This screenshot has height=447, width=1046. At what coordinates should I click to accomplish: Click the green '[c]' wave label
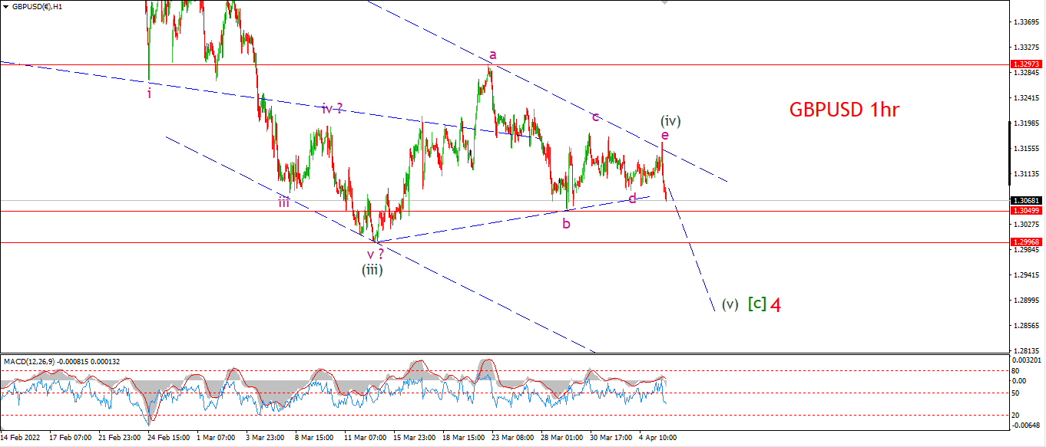pos(757,304)
